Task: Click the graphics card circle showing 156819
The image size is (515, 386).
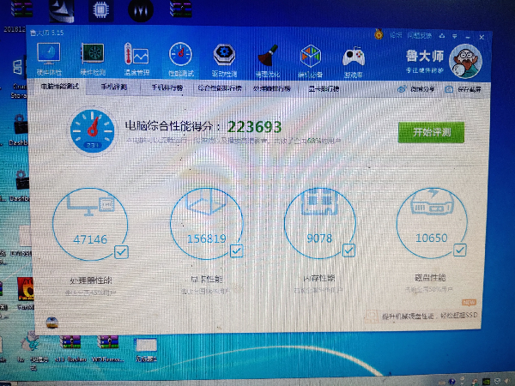Action: (207, 224)
